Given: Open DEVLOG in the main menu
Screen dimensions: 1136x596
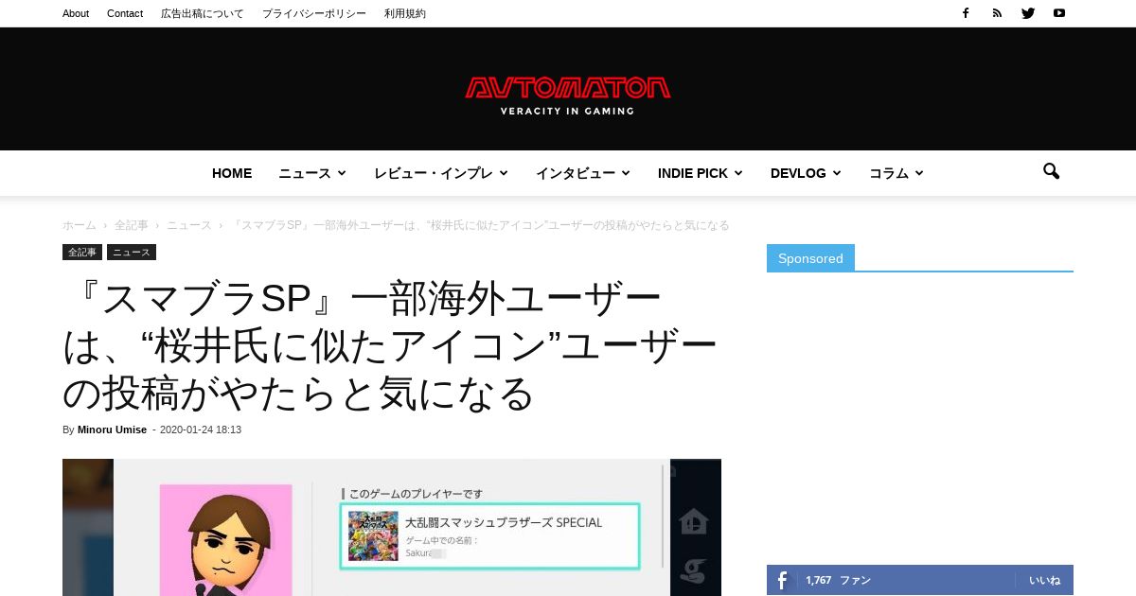Looking at the screenshot, I should pos(798,173).
